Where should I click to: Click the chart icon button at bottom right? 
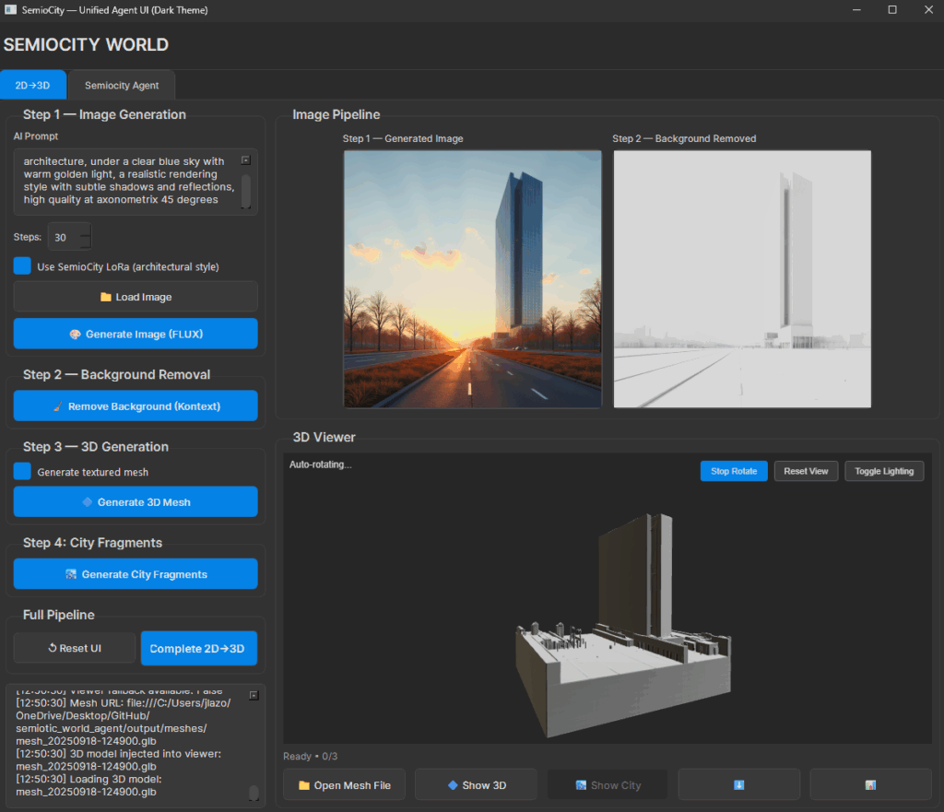point(869,785)
